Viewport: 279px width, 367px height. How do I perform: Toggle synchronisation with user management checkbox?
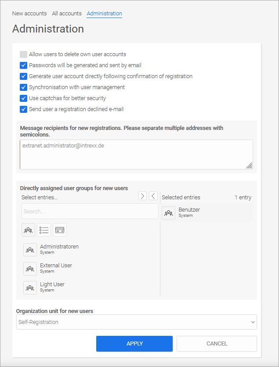tap(24, 87)
